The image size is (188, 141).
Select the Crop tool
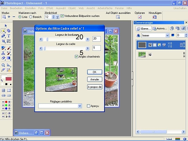[3, 41]
